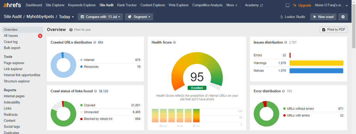Start a New crawl

pos(323,17)
